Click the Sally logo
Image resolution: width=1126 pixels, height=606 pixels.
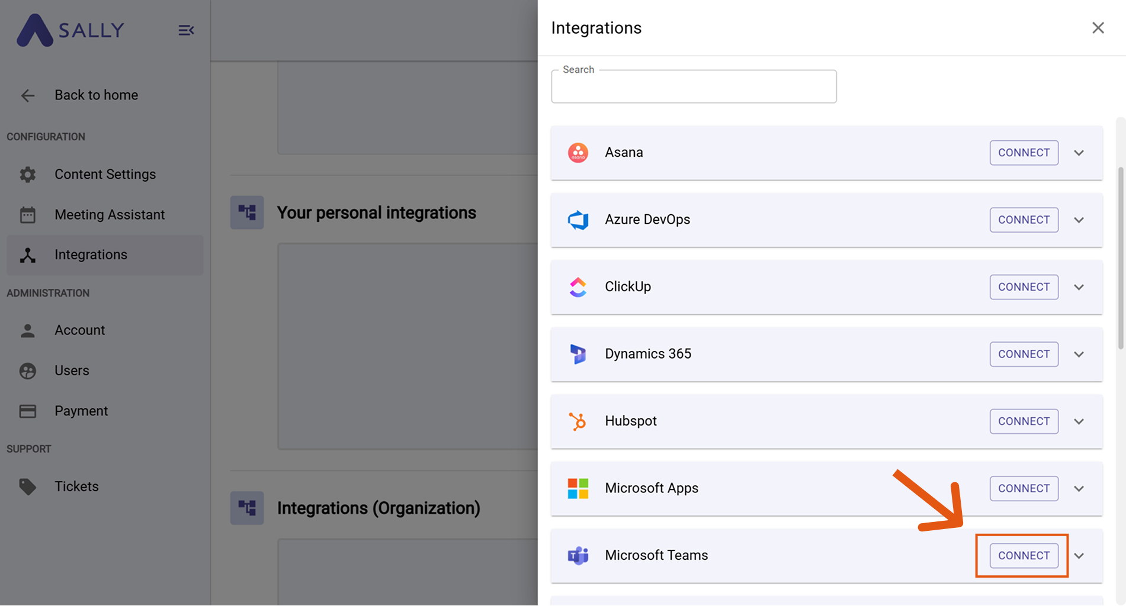coord(70,30)
